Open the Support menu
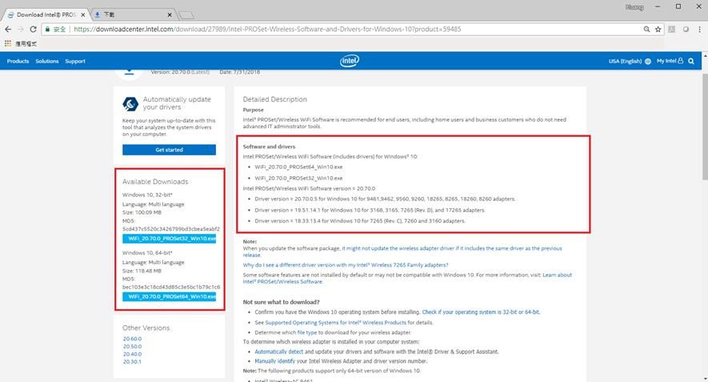Image resolution: width=708 pixels, height=382 pixels. click(75, 61)
